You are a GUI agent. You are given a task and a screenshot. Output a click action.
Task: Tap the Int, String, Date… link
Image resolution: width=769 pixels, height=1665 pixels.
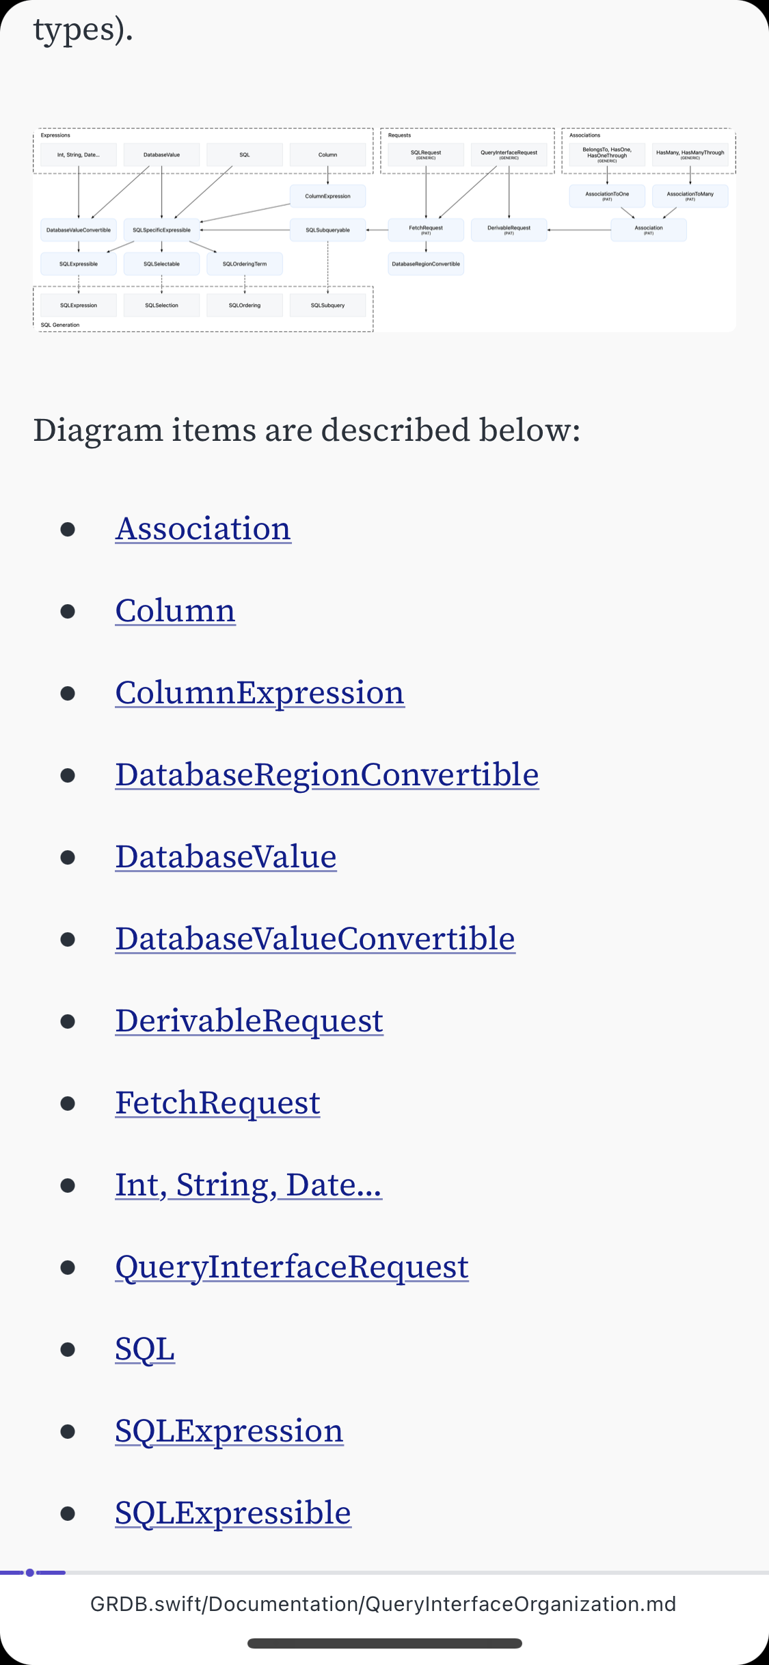(248, 1185)
